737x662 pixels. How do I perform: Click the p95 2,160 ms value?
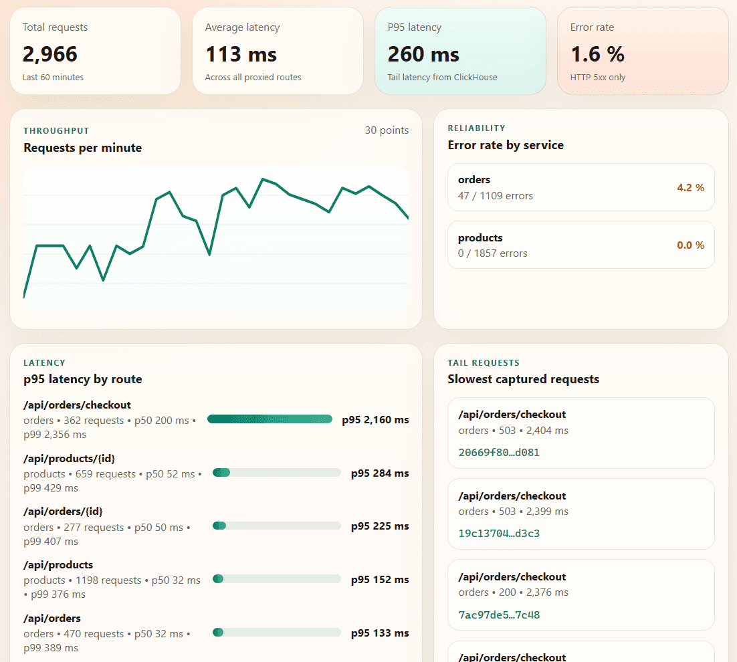376,420
